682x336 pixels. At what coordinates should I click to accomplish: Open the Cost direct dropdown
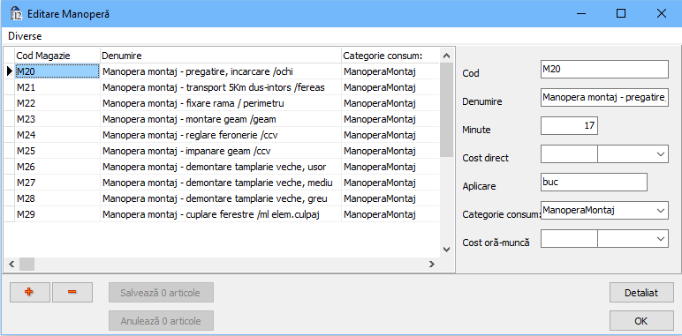(x=661, y=154)
